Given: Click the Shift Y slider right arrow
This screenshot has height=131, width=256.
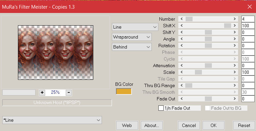Looking at the screenshot, I should pos(235,32).
